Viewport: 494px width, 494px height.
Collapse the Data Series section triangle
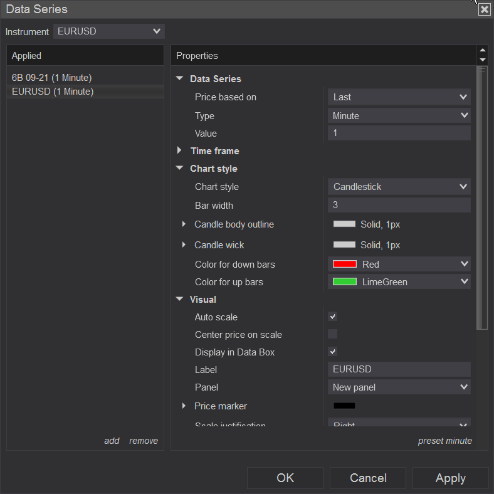pyautogui.click(x=180, y=79)
